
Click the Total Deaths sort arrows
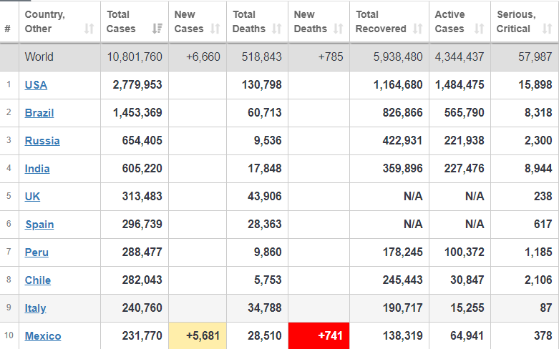[x=277, y=29]
